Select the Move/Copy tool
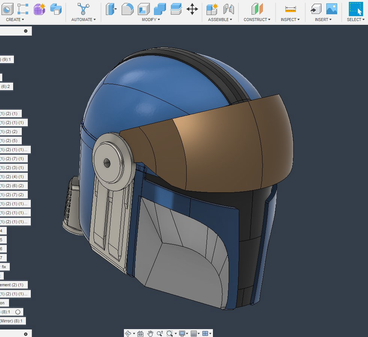This screenshot has height=337, width=368. tap(192, 9)
